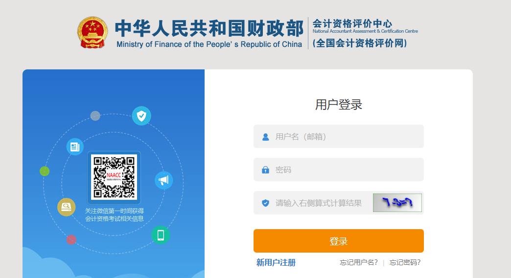Click the yellow disk search icon
511x278 pixels.
pyautogui.click(x=66, y=207)
